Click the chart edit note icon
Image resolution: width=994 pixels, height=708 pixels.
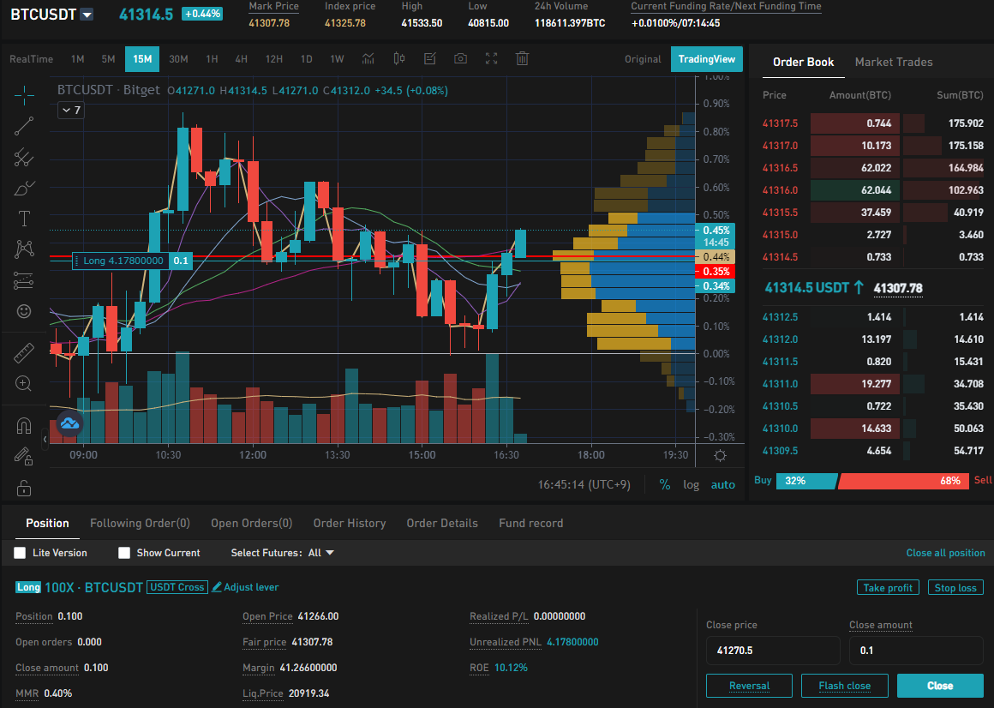click(430, 59)
